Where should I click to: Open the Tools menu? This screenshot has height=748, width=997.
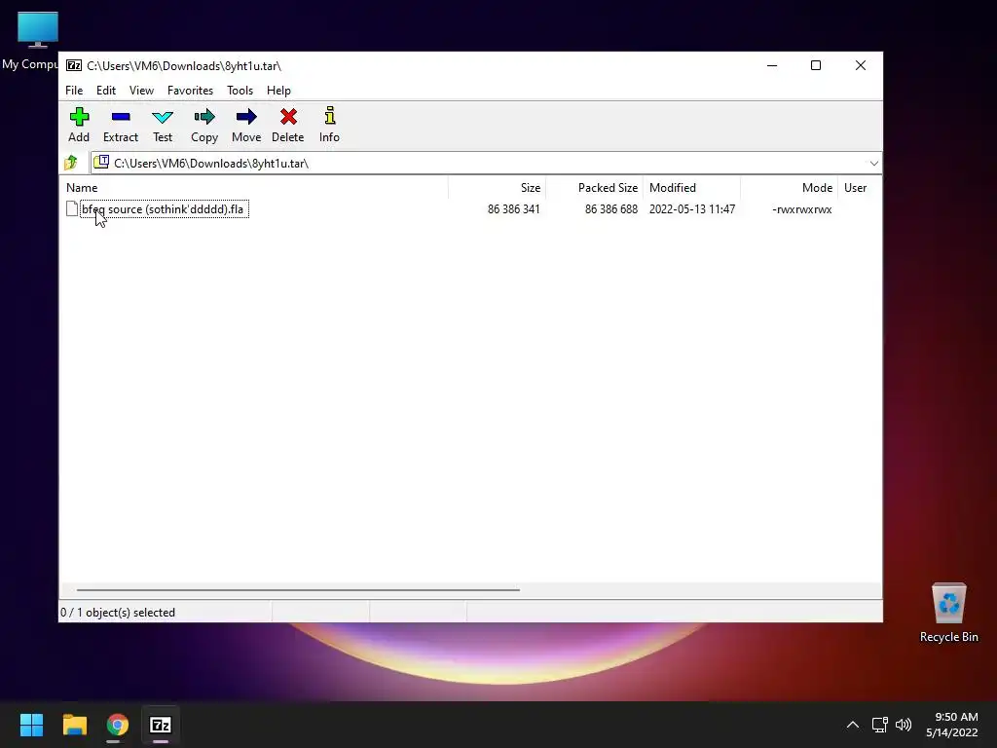tap(240, 91)
